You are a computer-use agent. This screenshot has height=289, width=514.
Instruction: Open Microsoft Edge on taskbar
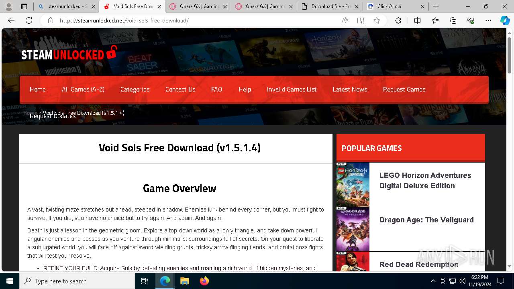(165, 281)
